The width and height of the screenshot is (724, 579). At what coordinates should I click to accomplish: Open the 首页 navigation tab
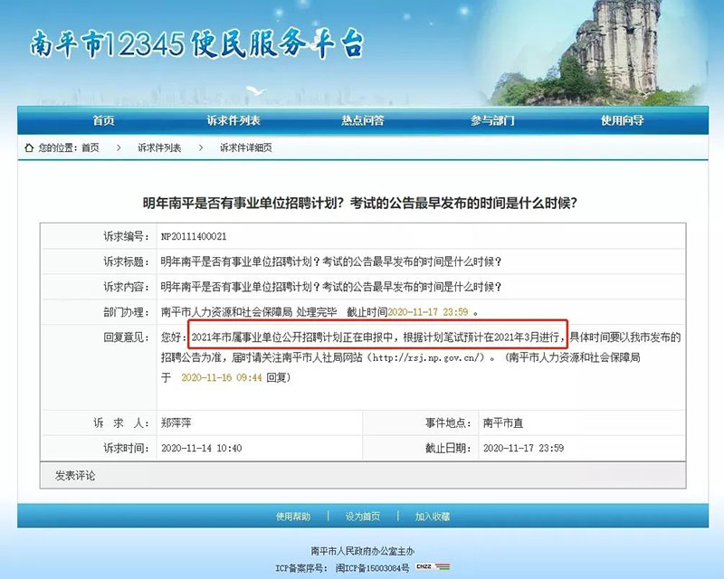pos(103,120)
